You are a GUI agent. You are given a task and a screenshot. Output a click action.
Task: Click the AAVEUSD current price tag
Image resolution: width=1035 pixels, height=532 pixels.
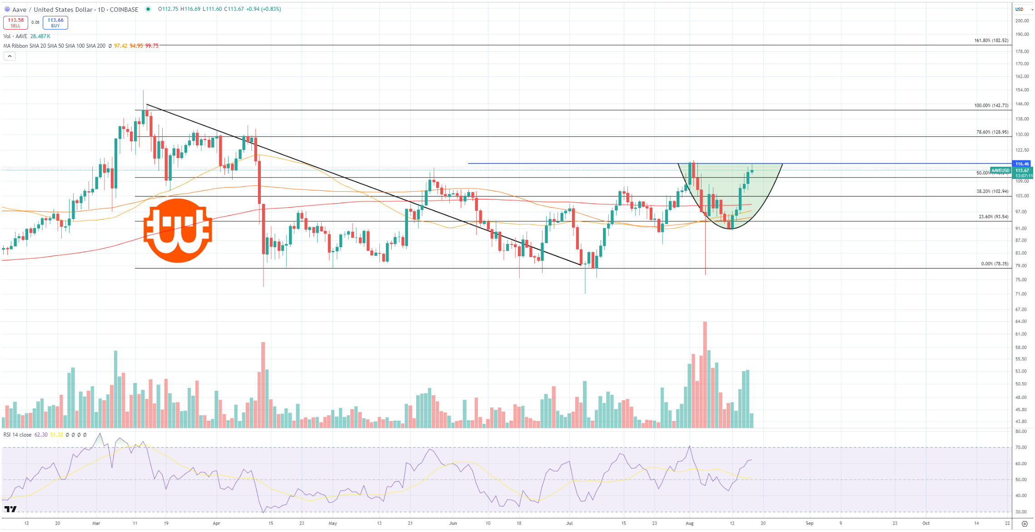coord(1000,170)
